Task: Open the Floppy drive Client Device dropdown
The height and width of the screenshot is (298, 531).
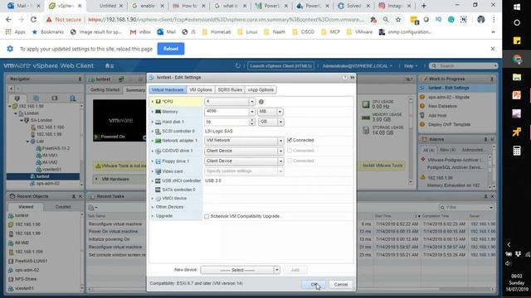Action: [x=280, y=161]
